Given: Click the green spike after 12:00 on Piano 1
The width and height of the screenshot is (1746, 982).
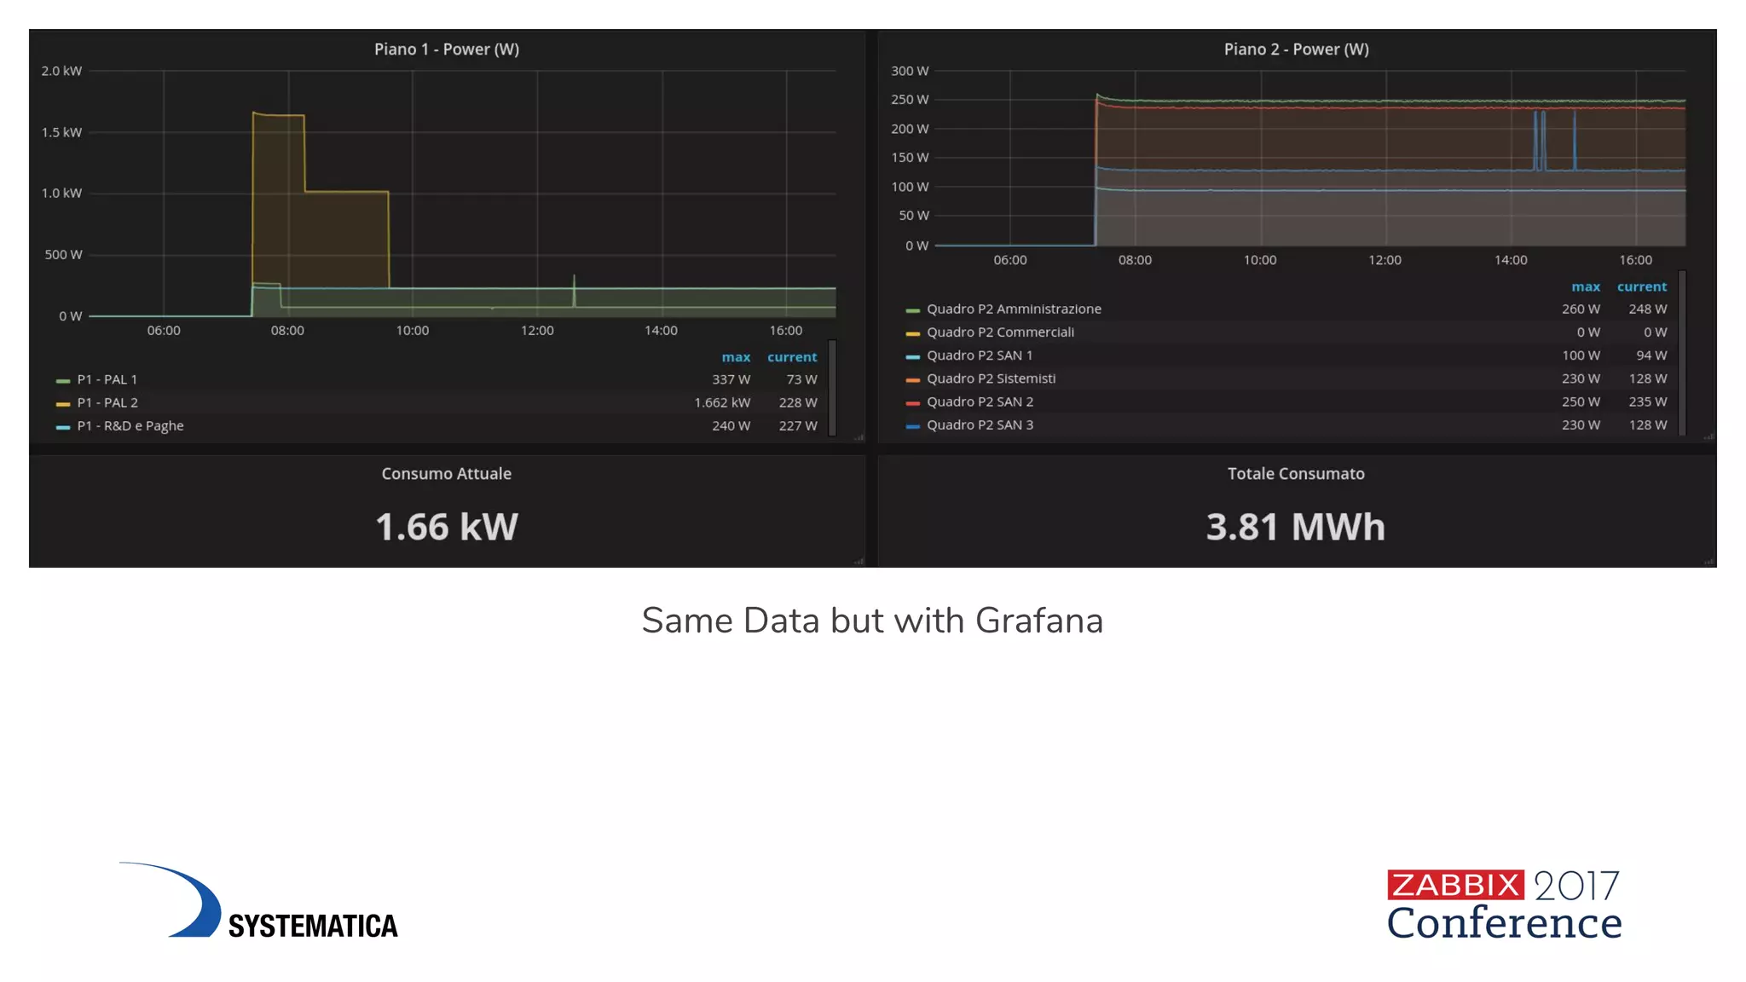Looking at the screenshot, I should pos(574,290).
